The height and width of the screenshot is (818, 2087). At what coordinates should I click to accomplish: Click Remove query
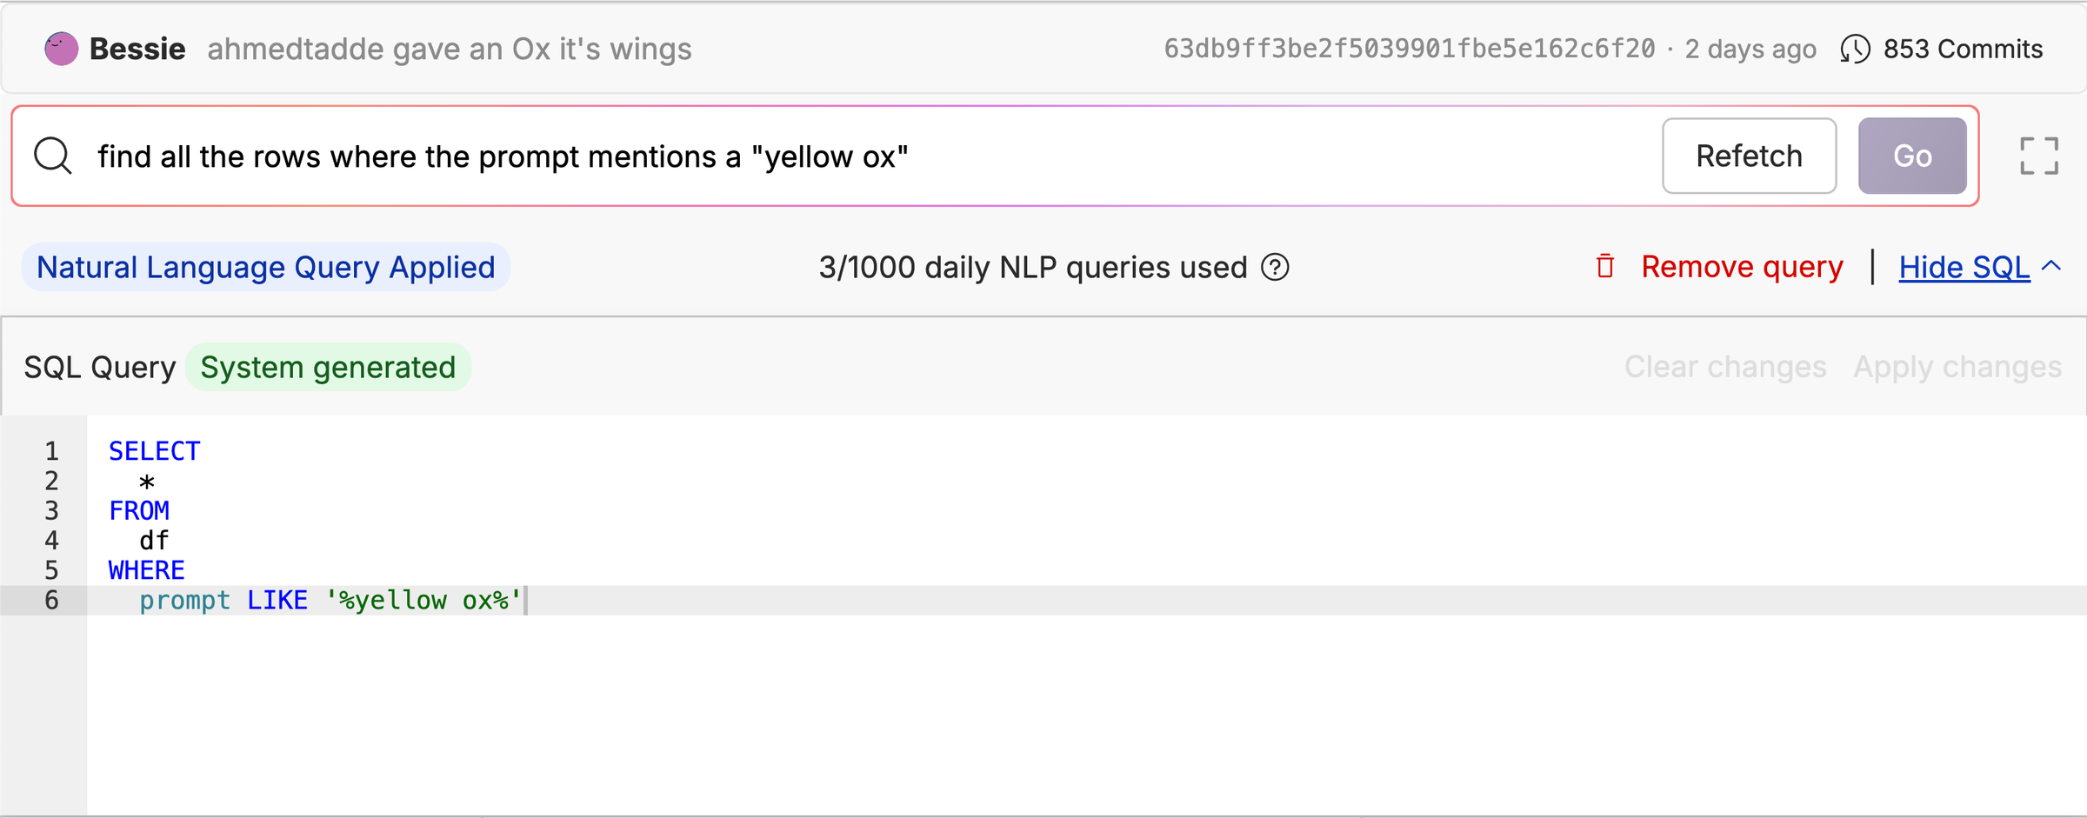(1740, 267)
